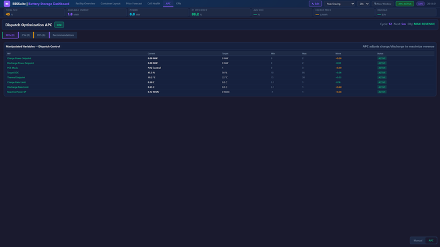Click the Discharge Power Setpoint variable

[21, 63]
